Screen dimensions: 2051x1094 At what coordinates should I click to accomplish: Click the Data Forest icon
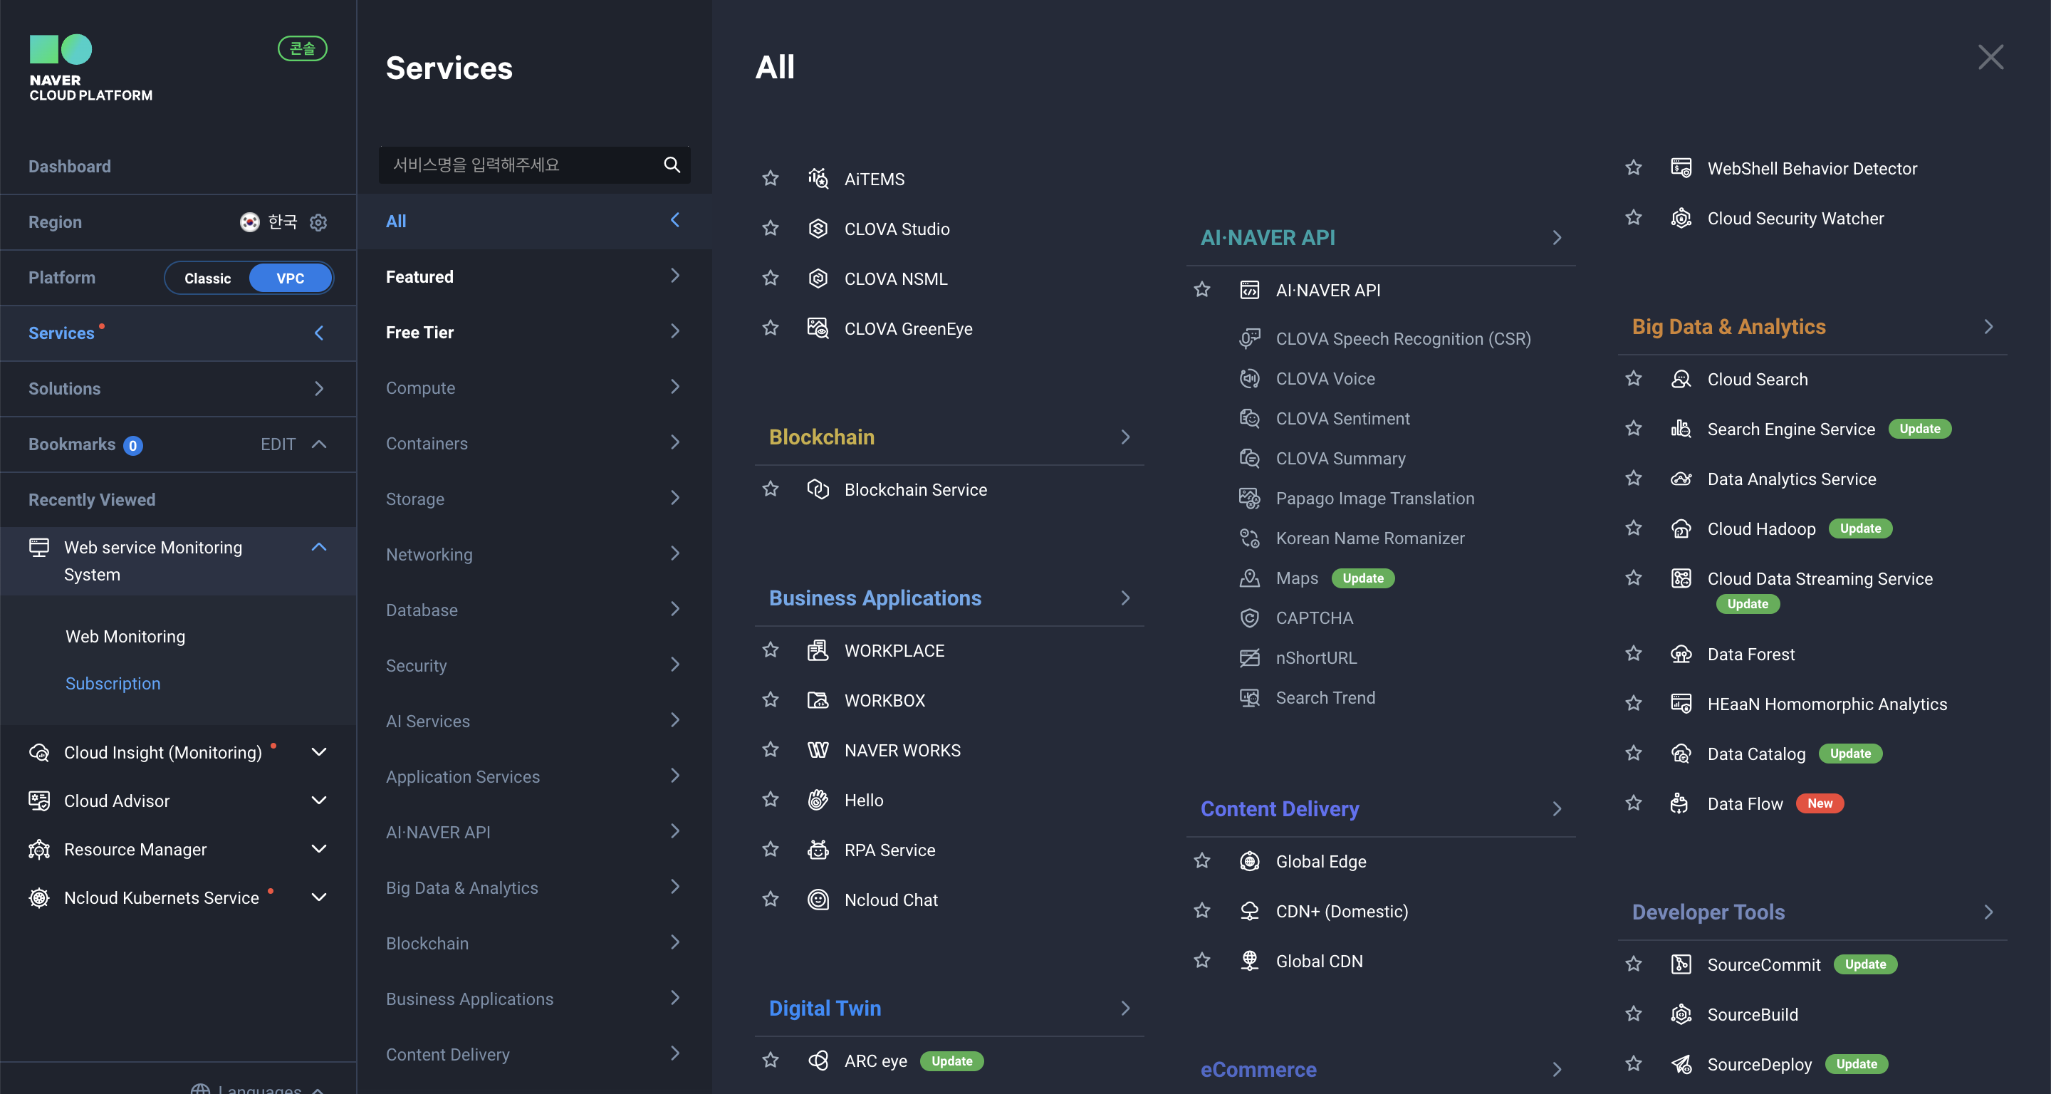coord(1681,654)
